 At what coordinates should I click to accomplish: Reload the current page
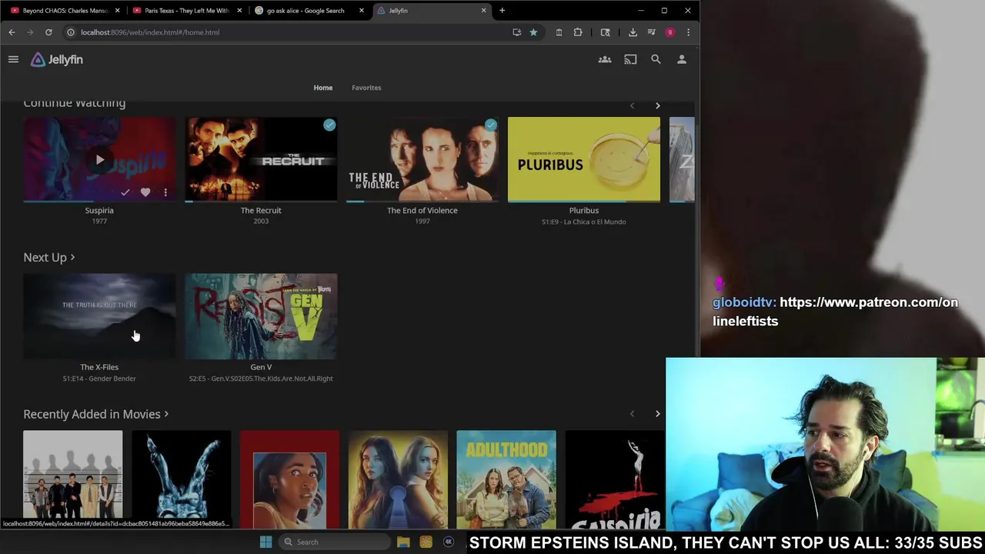48,32
